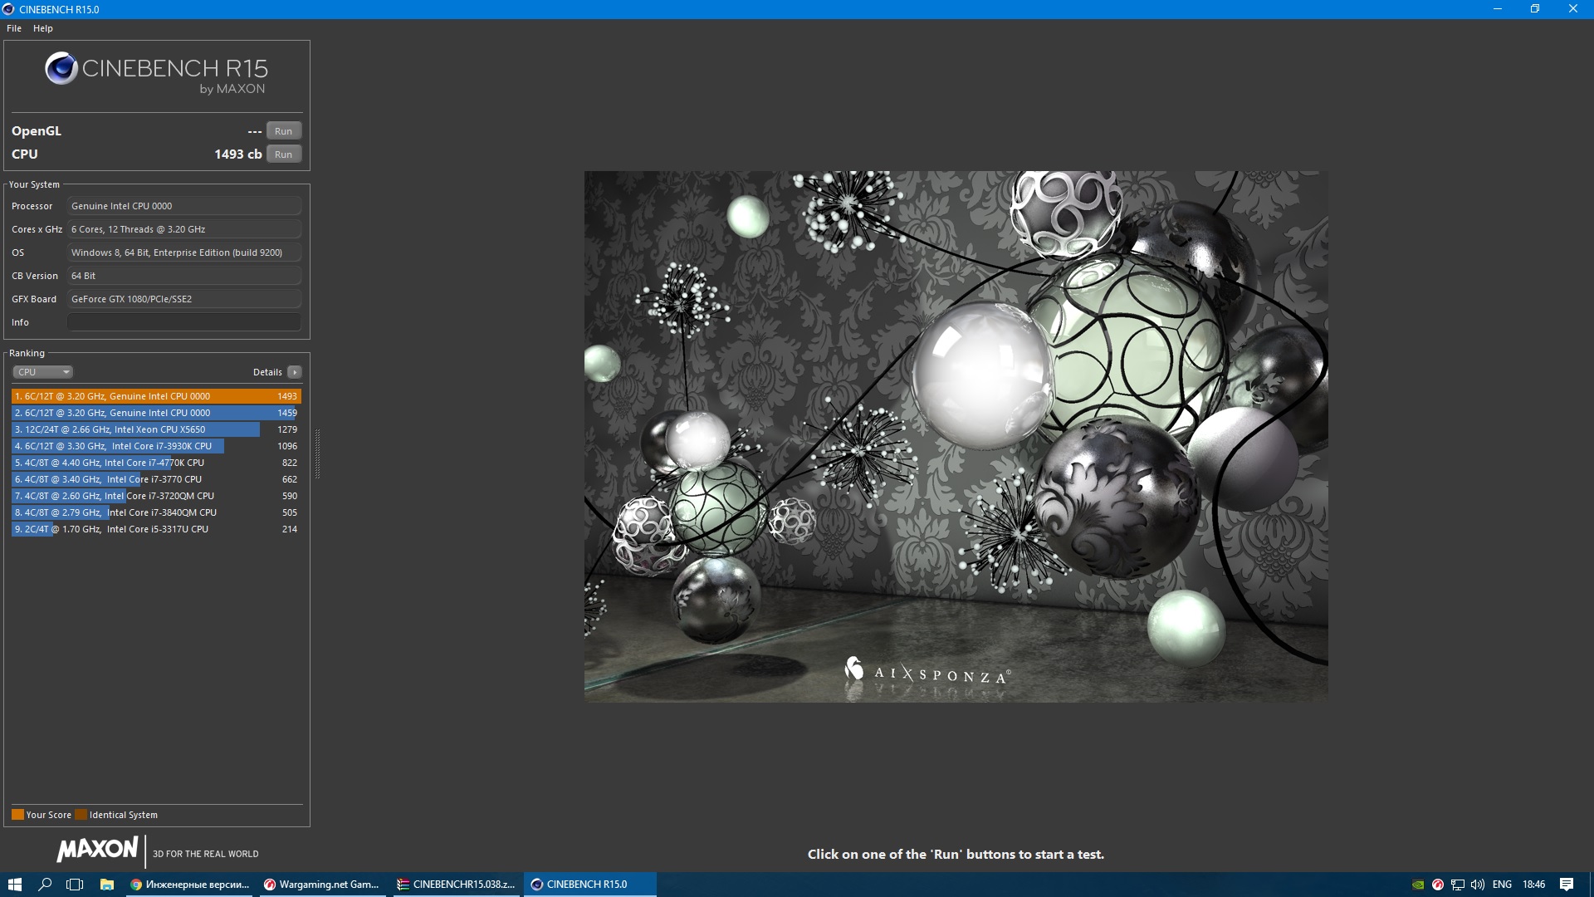Run the CPU benchmark
Image resolution: width=1594 pixels, height=897 pixels.
[283, 154]
